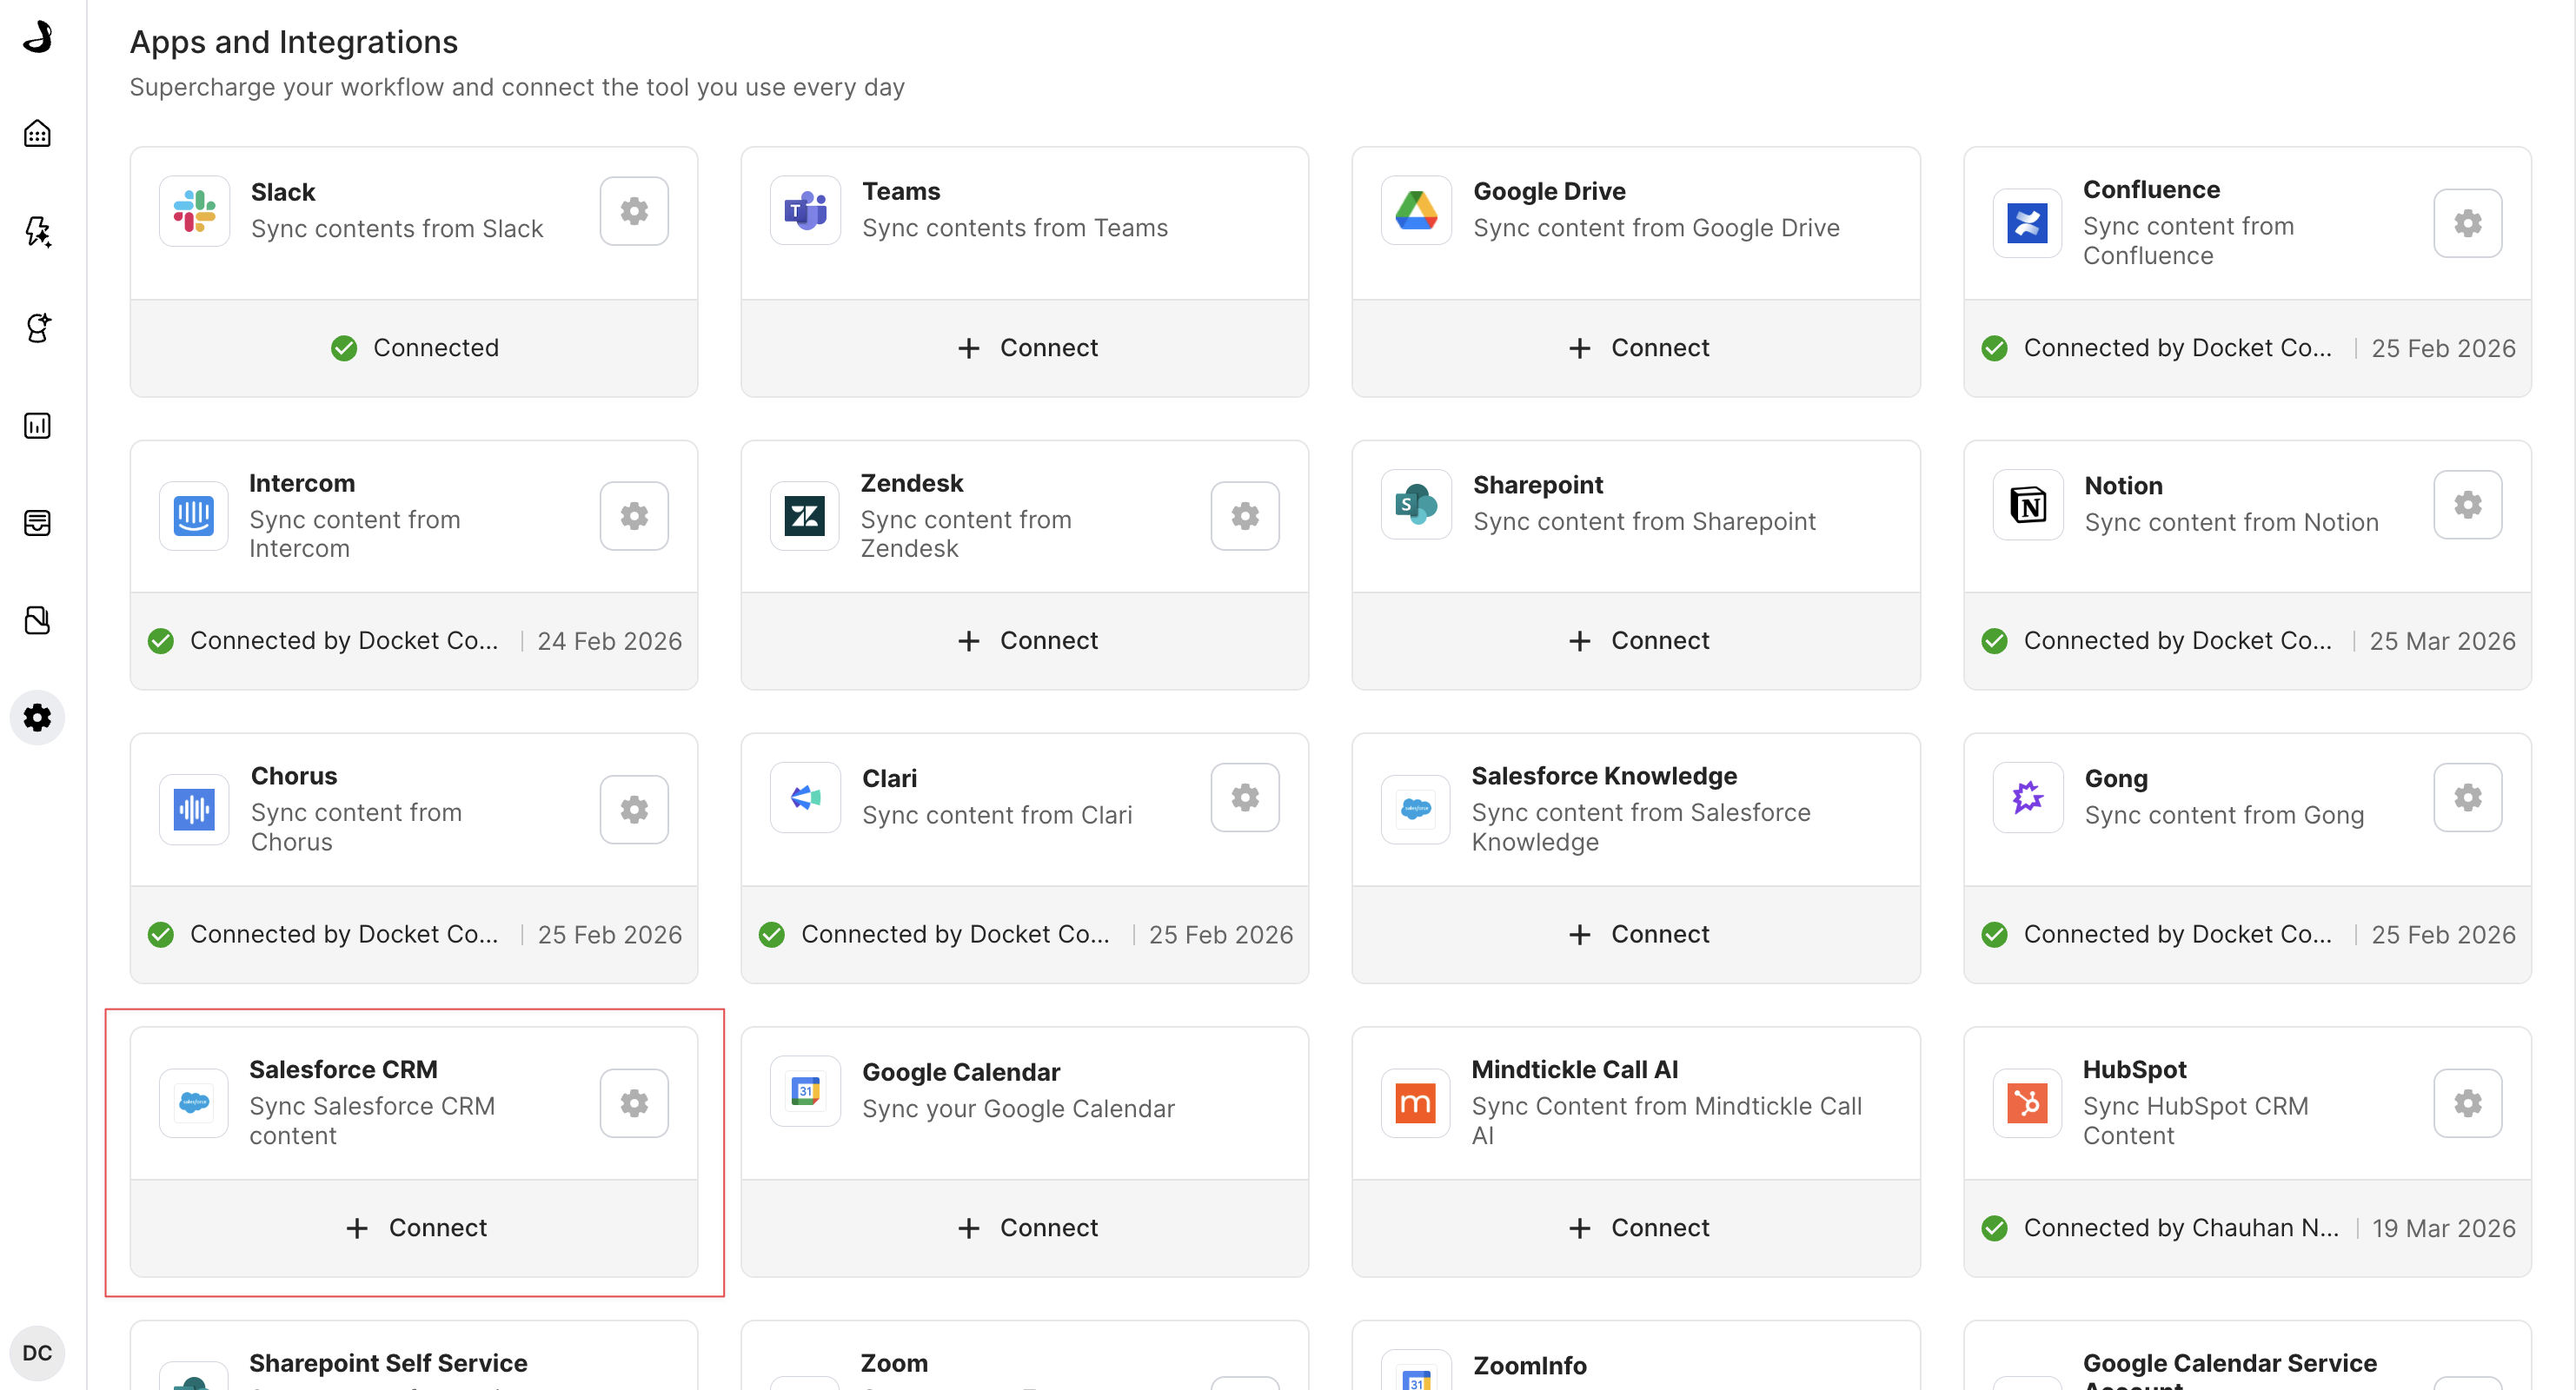Click the Salesforce Knowledge app logo

[x=1416, y=810]
